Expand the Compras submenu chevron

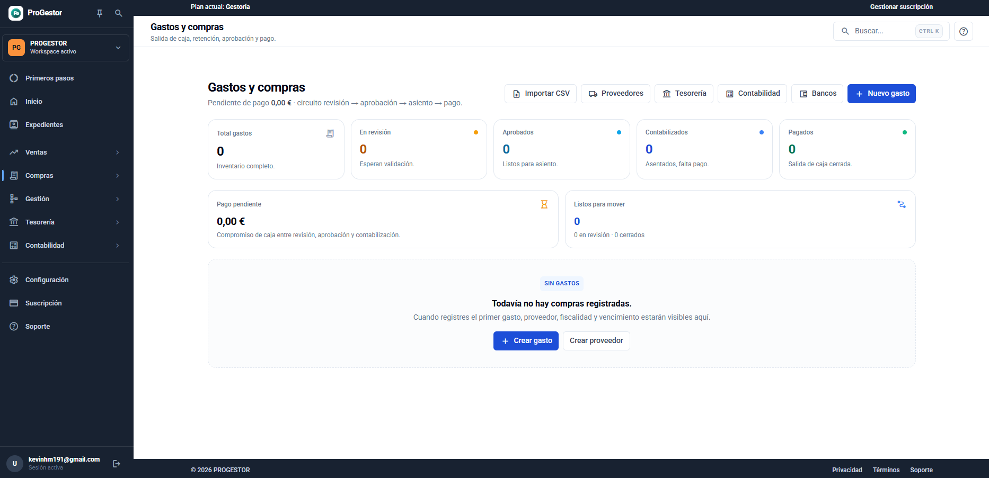tap(118, 176)
